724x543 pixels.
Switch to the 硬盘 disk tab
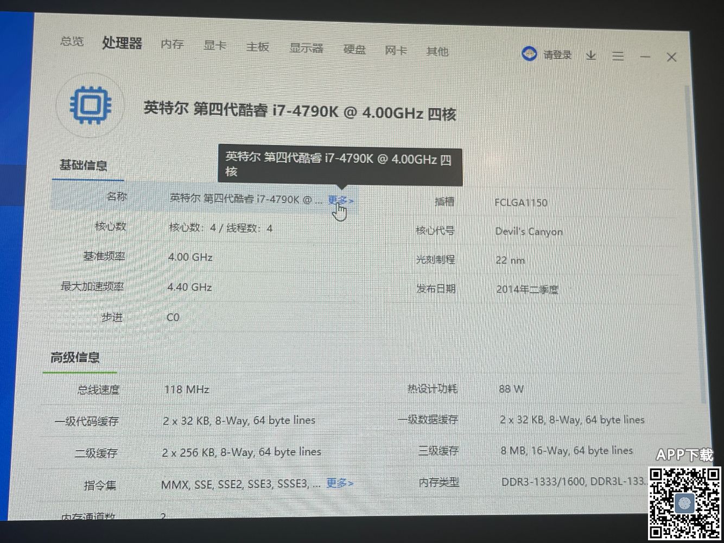pyautogui.click(x=354, y=49)
